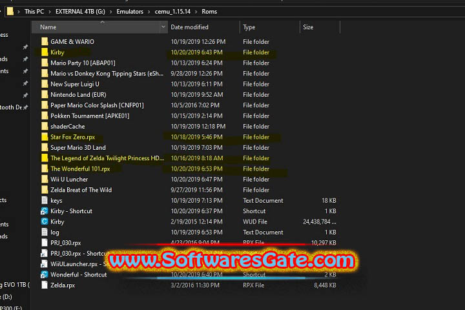Select the log text document icon
This screenshot has width=465, height=310.
point(44,232)
